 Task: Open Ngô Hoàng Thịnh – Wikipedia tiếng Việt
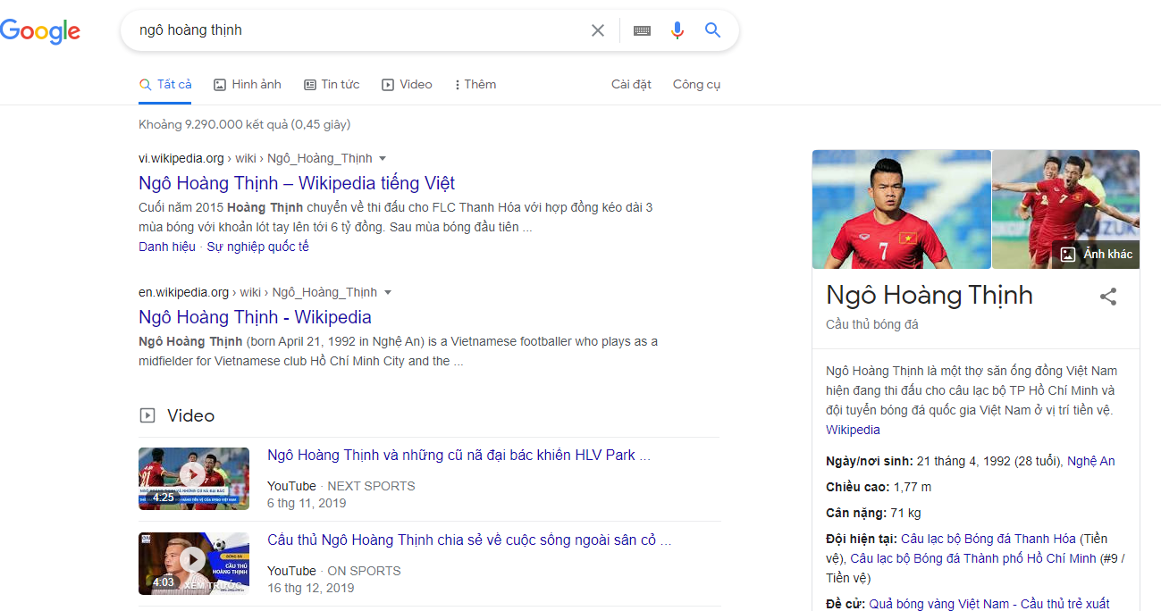tap(297, 183)
